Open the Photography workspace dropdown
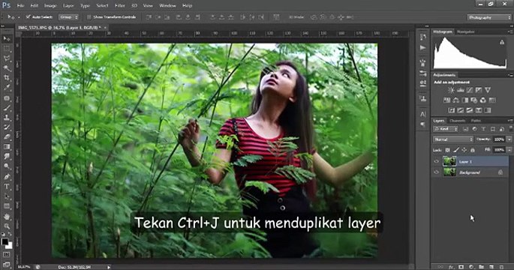514x270 pixels. click(x=488, y=17)
